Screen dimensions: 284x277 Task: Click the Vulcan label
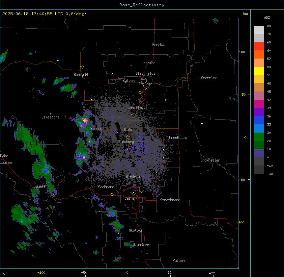tap(179, 261)
